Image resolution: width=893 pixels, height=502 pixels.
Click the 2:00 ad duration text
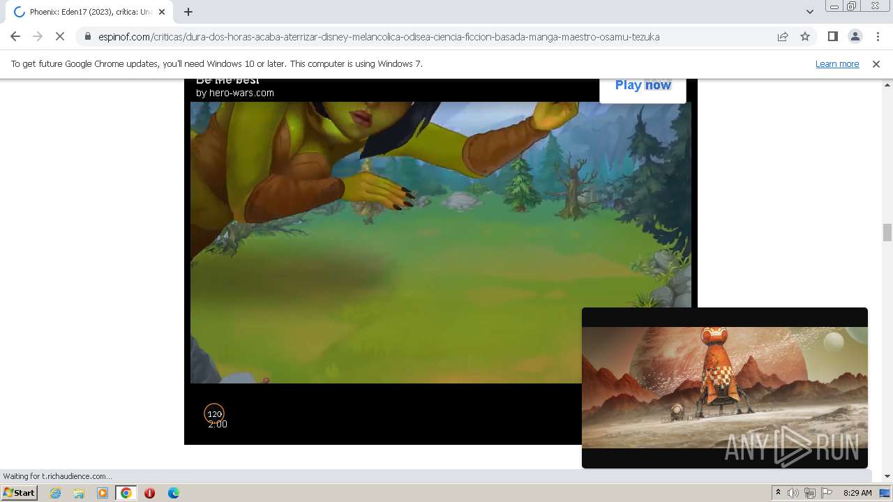coord(218,424)
